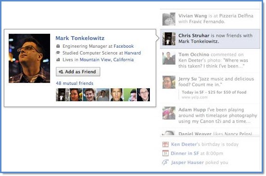Open Mark Tonkelowitz link in ticker story
The height and width of the screenshot is (176, 266).
coord(199,41)
